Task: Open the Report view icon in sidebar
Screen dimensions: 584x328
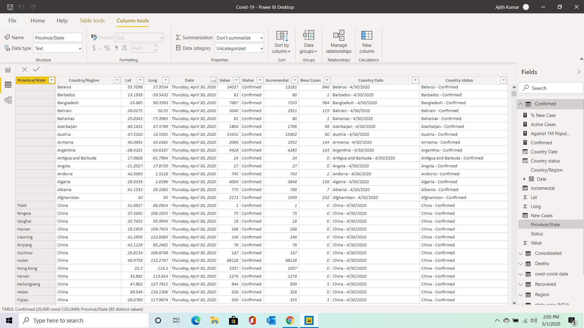Action: coord(8,70)
